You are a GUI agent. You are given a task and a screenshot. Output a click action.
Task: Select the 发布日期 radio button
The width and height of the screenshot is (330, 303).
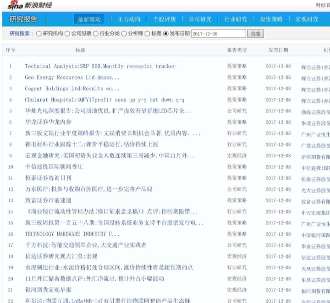(166, 34)
